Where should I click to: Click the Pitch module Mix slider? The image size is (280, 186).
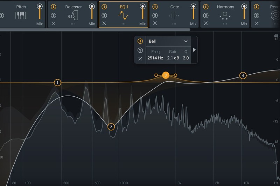coord(40,12)
